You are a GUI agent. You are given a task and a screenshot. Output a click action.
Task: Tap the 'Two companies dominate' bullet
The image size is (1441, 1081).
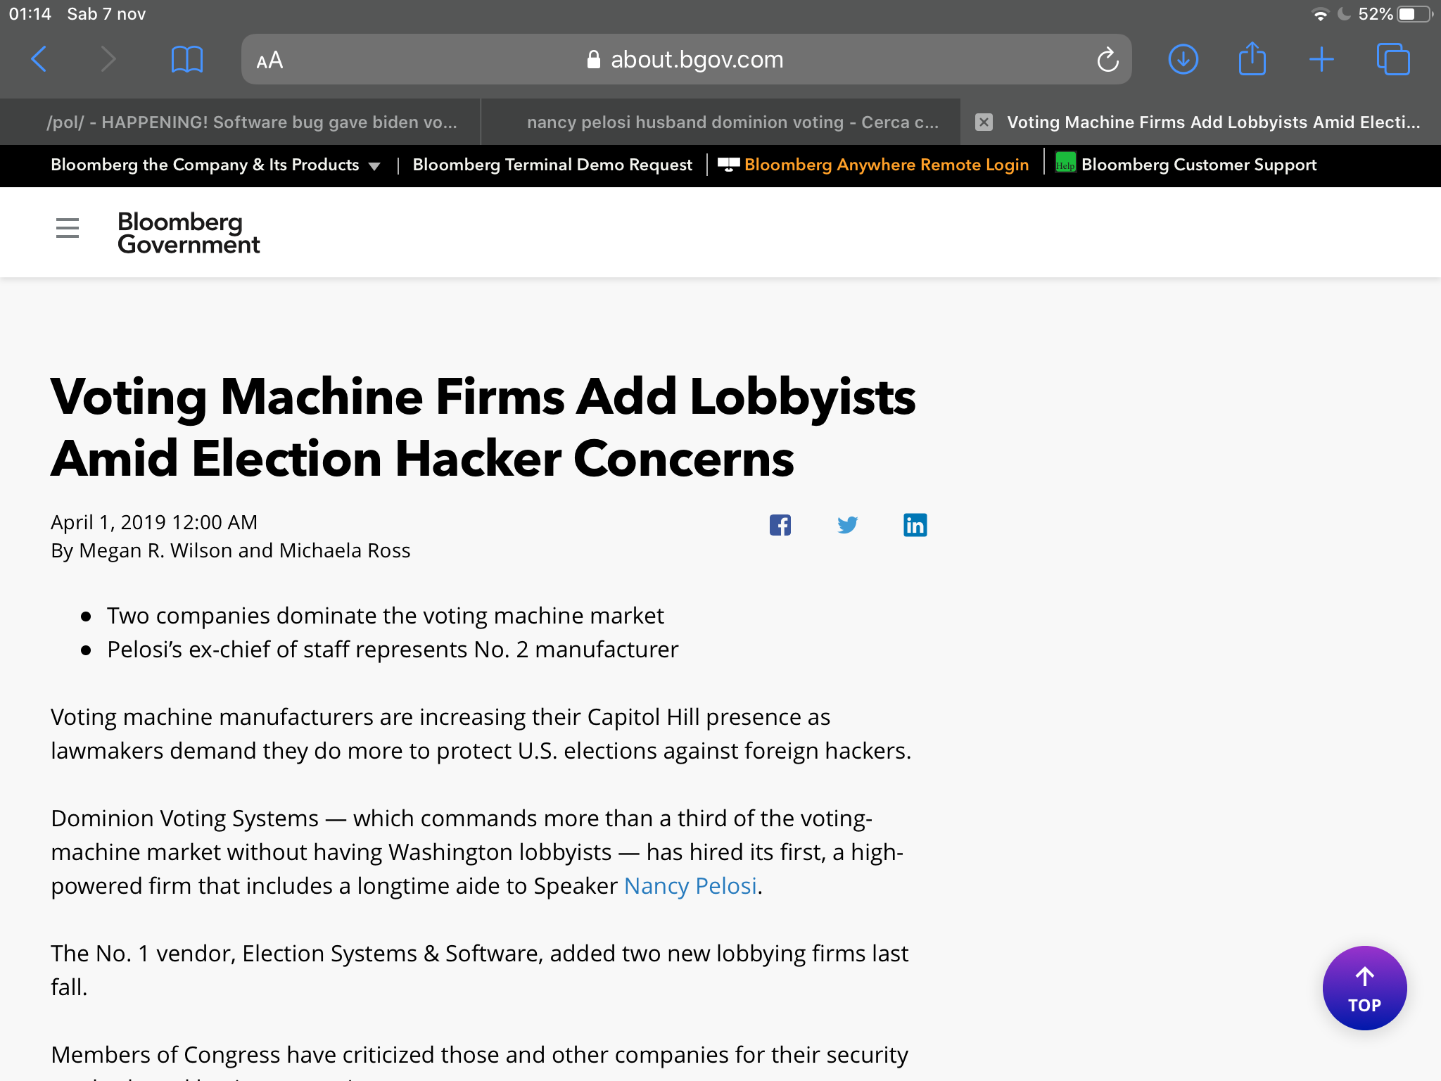coord(385,616)
